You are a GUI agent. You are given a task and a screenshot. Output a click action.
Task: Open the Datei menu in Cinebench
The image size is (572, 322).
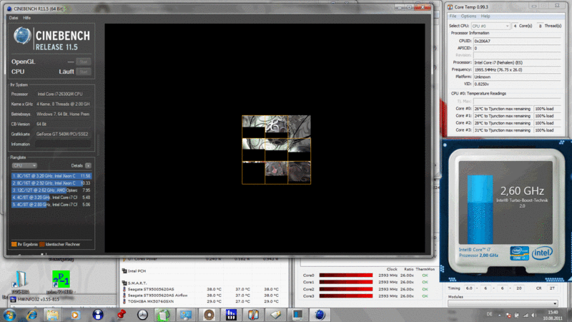14,18
